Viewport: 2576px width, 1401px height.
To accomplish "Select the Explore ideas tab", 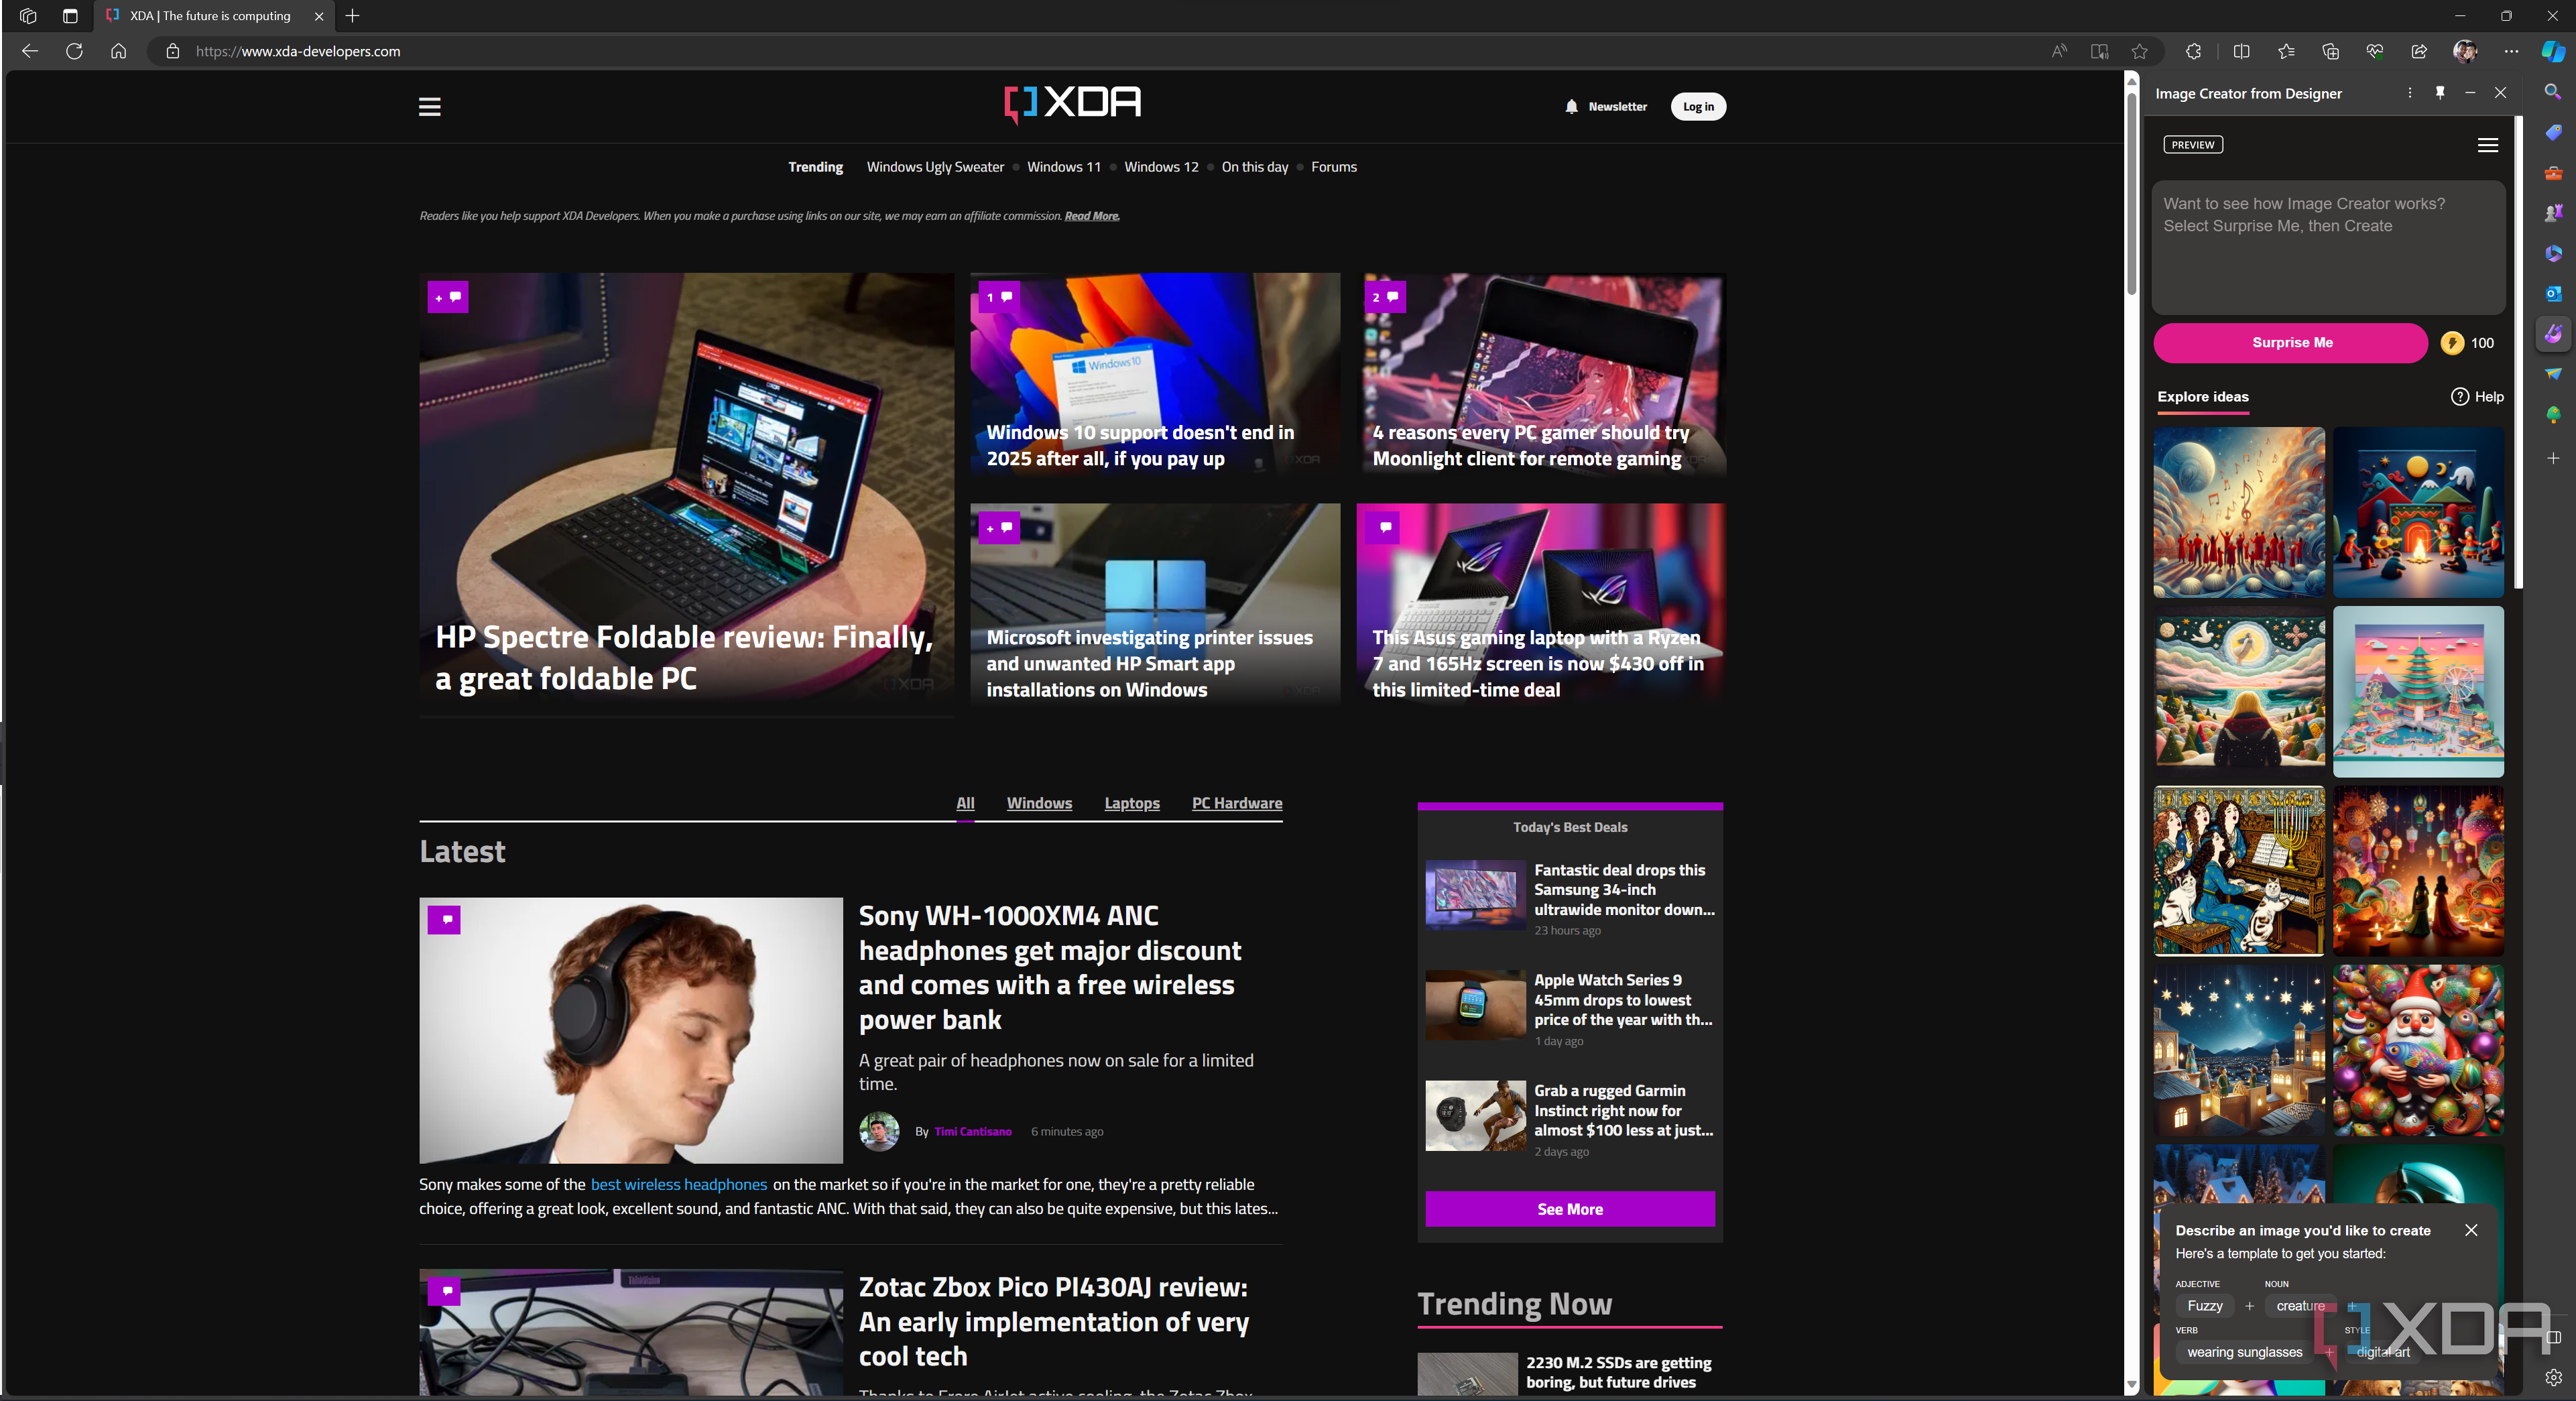I will 2203,397.
